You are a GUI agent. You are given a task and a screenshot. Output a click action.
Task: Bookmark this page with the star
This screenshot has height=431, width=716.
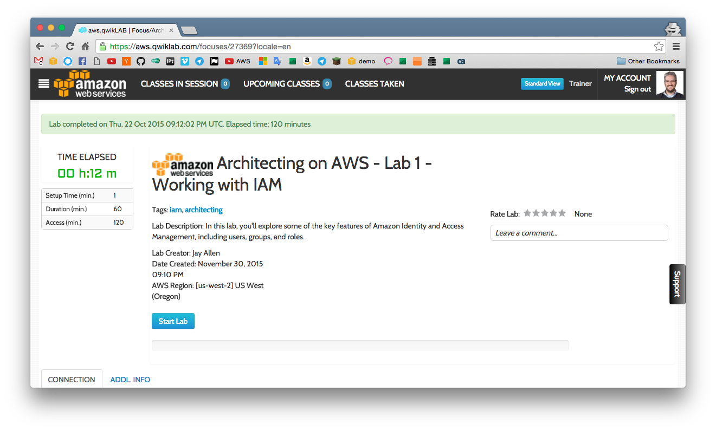point(659,46)
